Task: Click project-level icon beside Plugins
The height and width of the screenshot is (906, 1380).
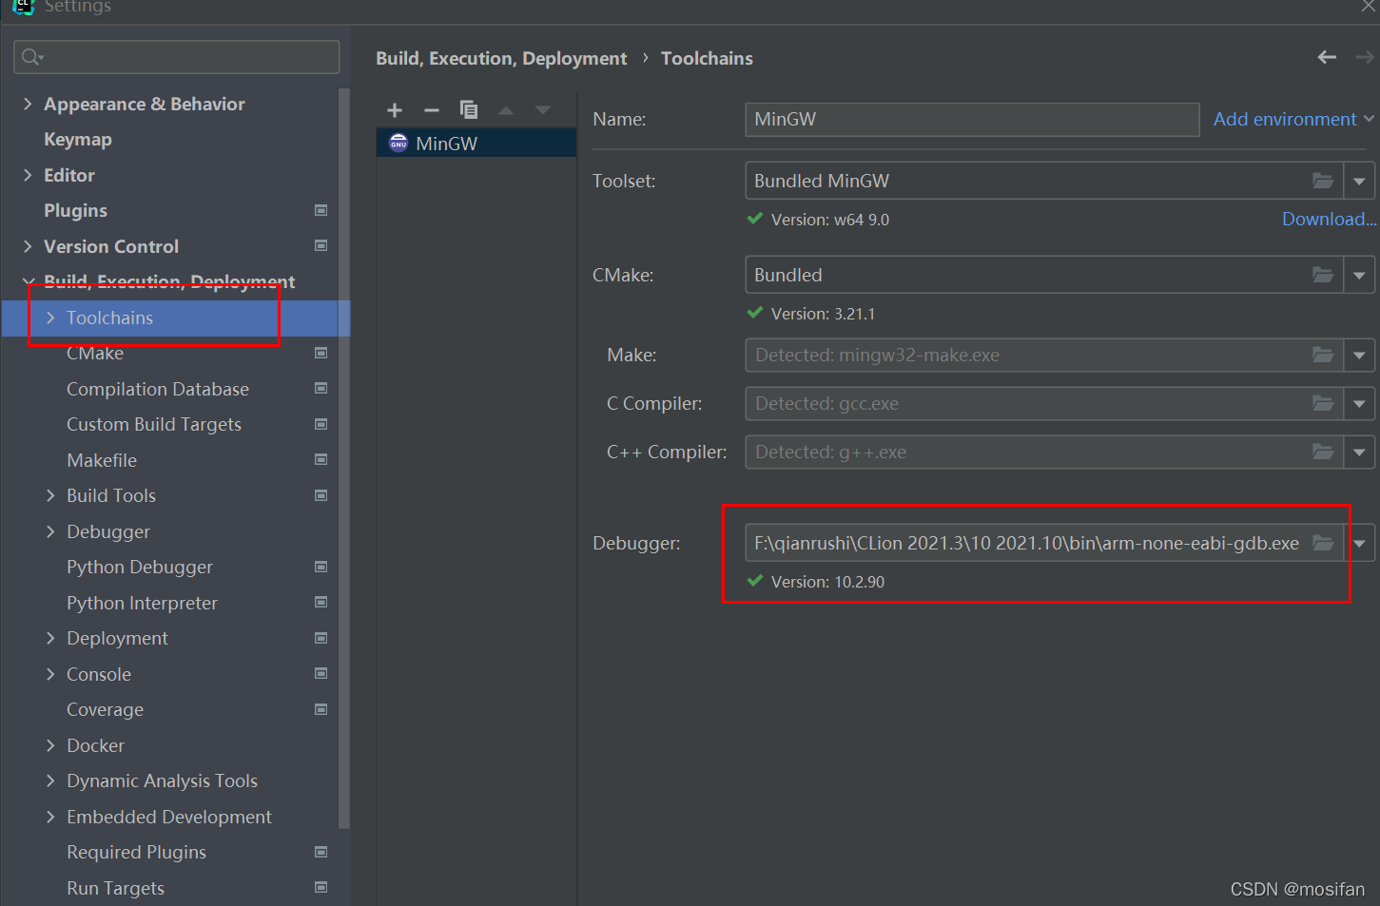Action: click(321, 210)
